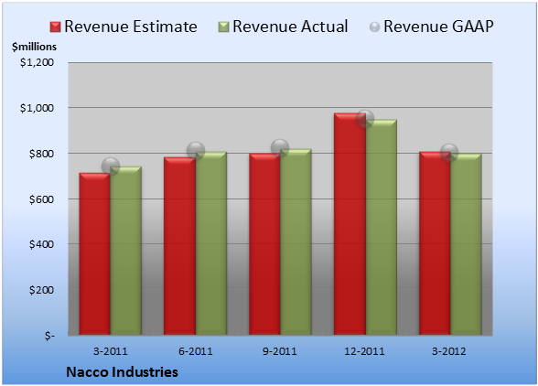538x386 pixels.
Task: Click the GAAP sphere marker above 3-2012
Action: [449, 152]
